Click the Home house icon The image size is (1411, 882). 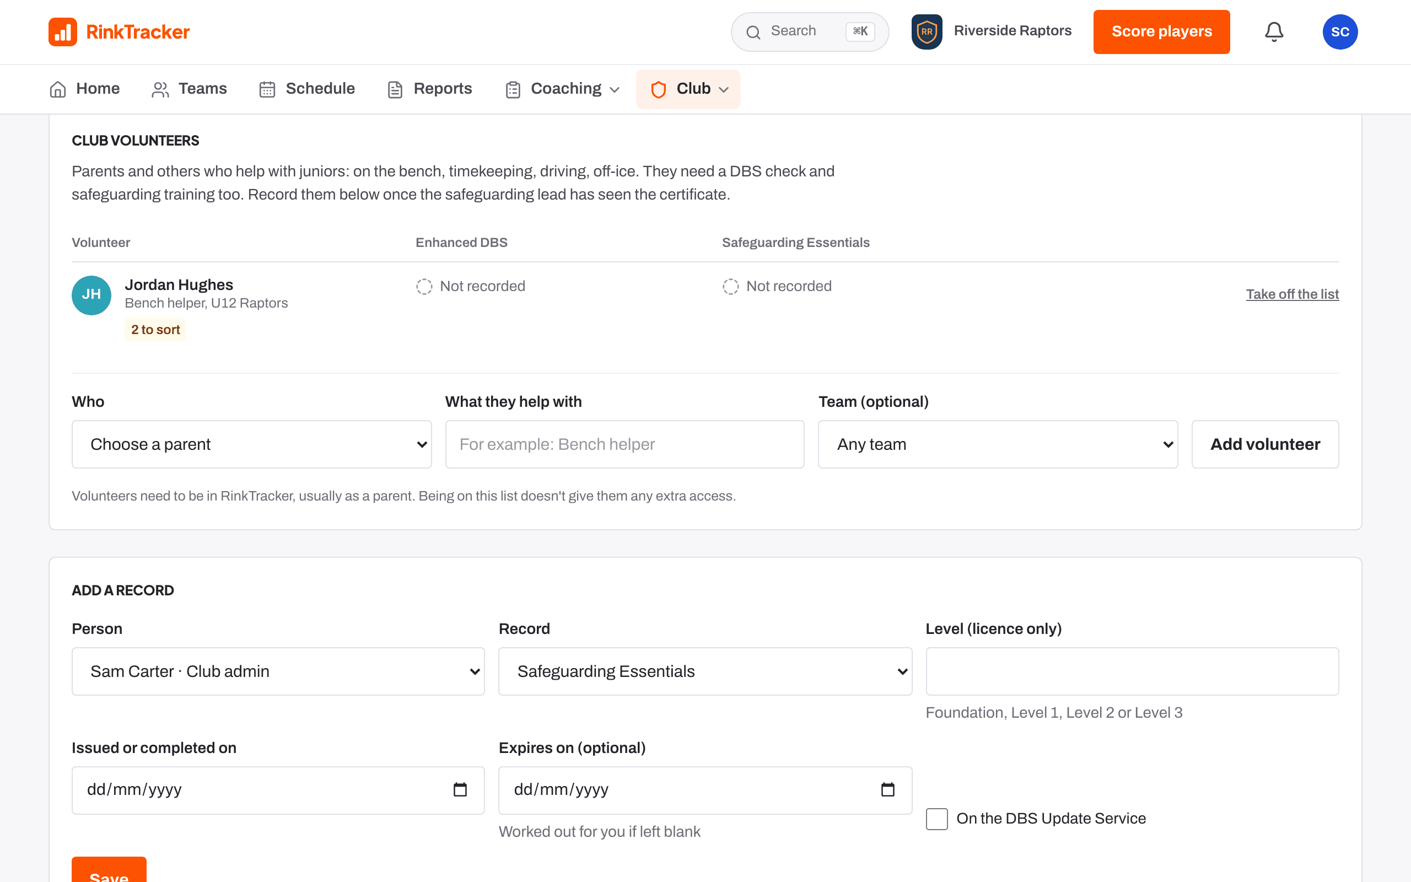coord(58,89)
